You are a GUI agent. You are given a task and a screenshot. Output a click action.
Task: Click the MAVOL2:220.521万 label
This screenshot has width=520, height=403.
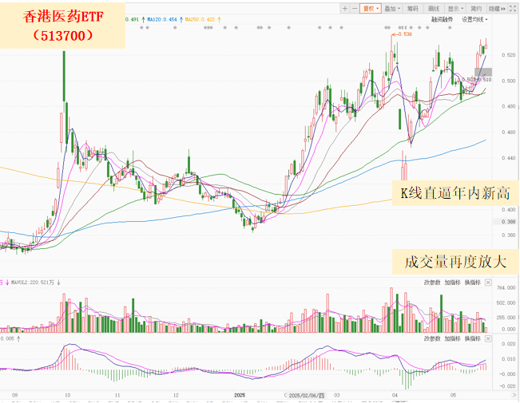click(33, 282)
